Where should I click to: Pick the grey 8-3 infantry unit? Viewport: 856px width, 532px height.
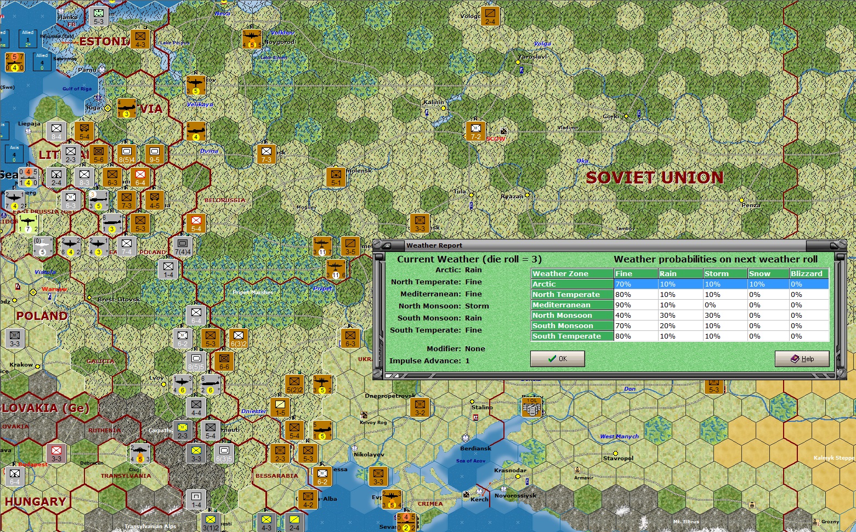coord(84,177)
